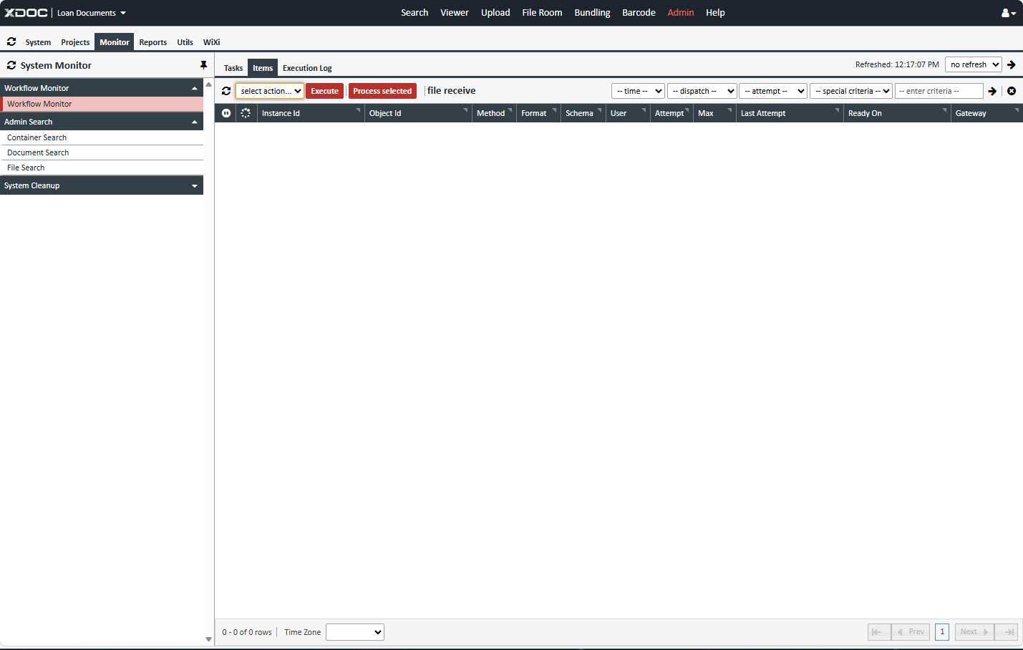Image resolution: width=1023 pixels, height=650 pixels.
Task: Click arrow icon next to no refresh dropdown
Action: 1012,64
